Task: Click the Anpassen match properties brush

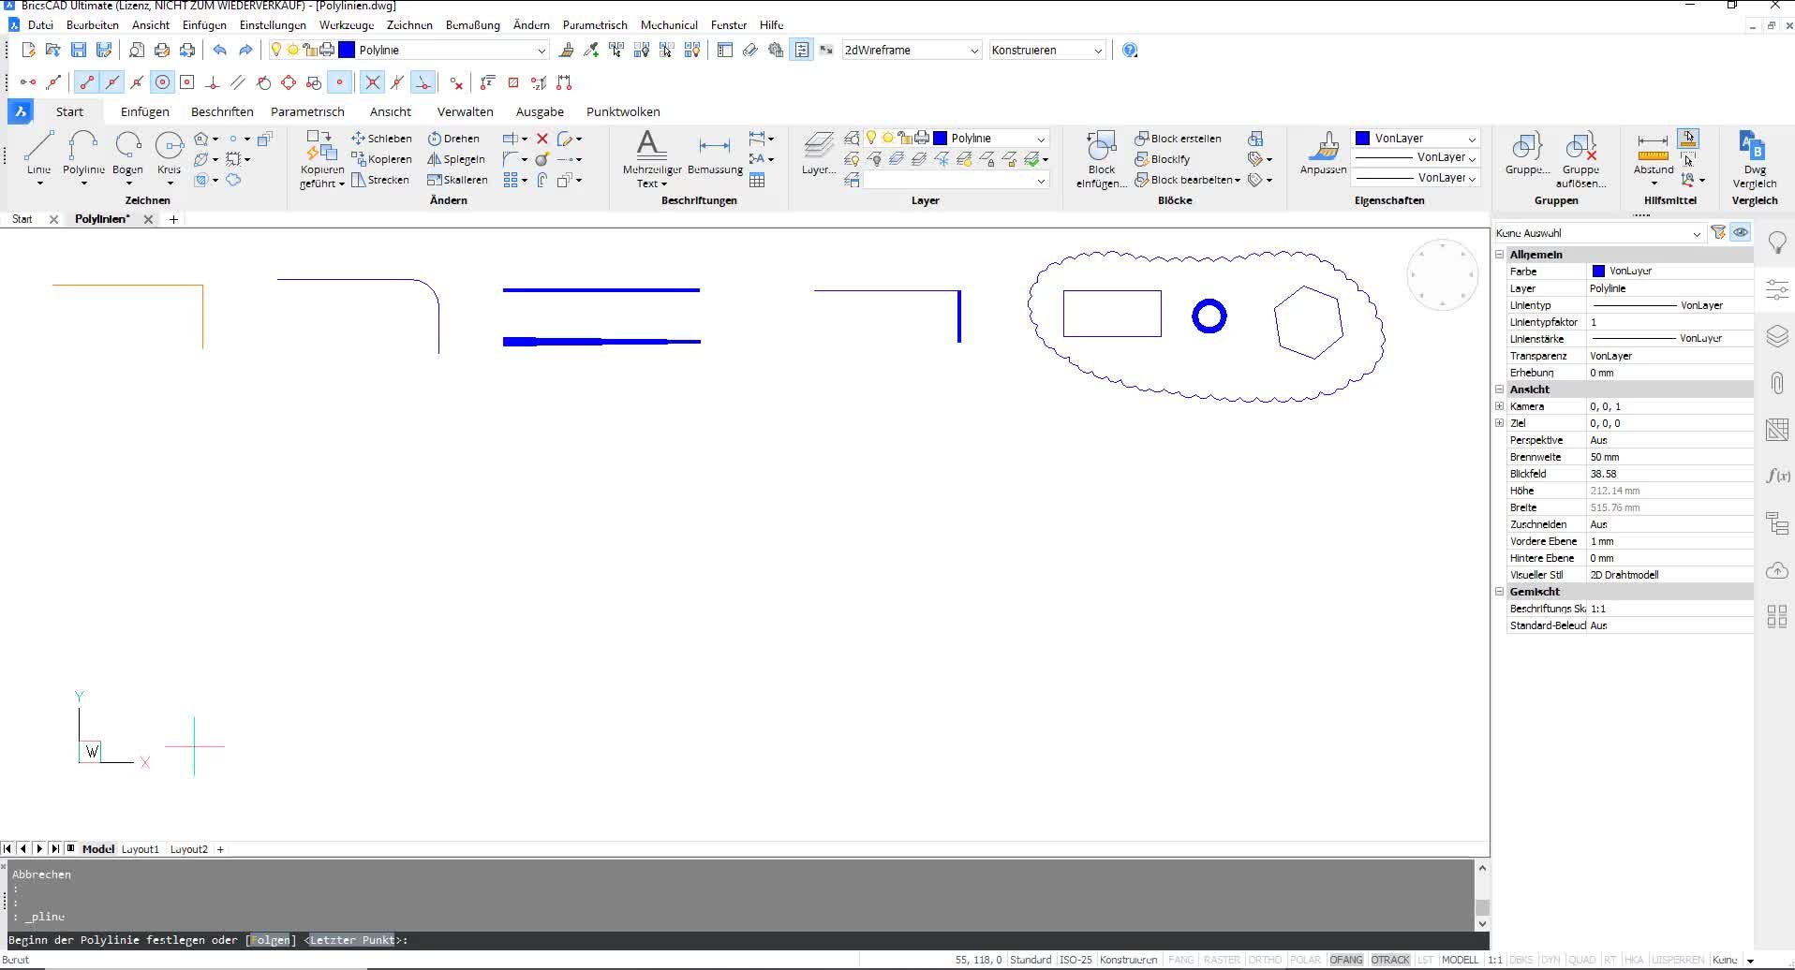Action: tap(1323, 154)
